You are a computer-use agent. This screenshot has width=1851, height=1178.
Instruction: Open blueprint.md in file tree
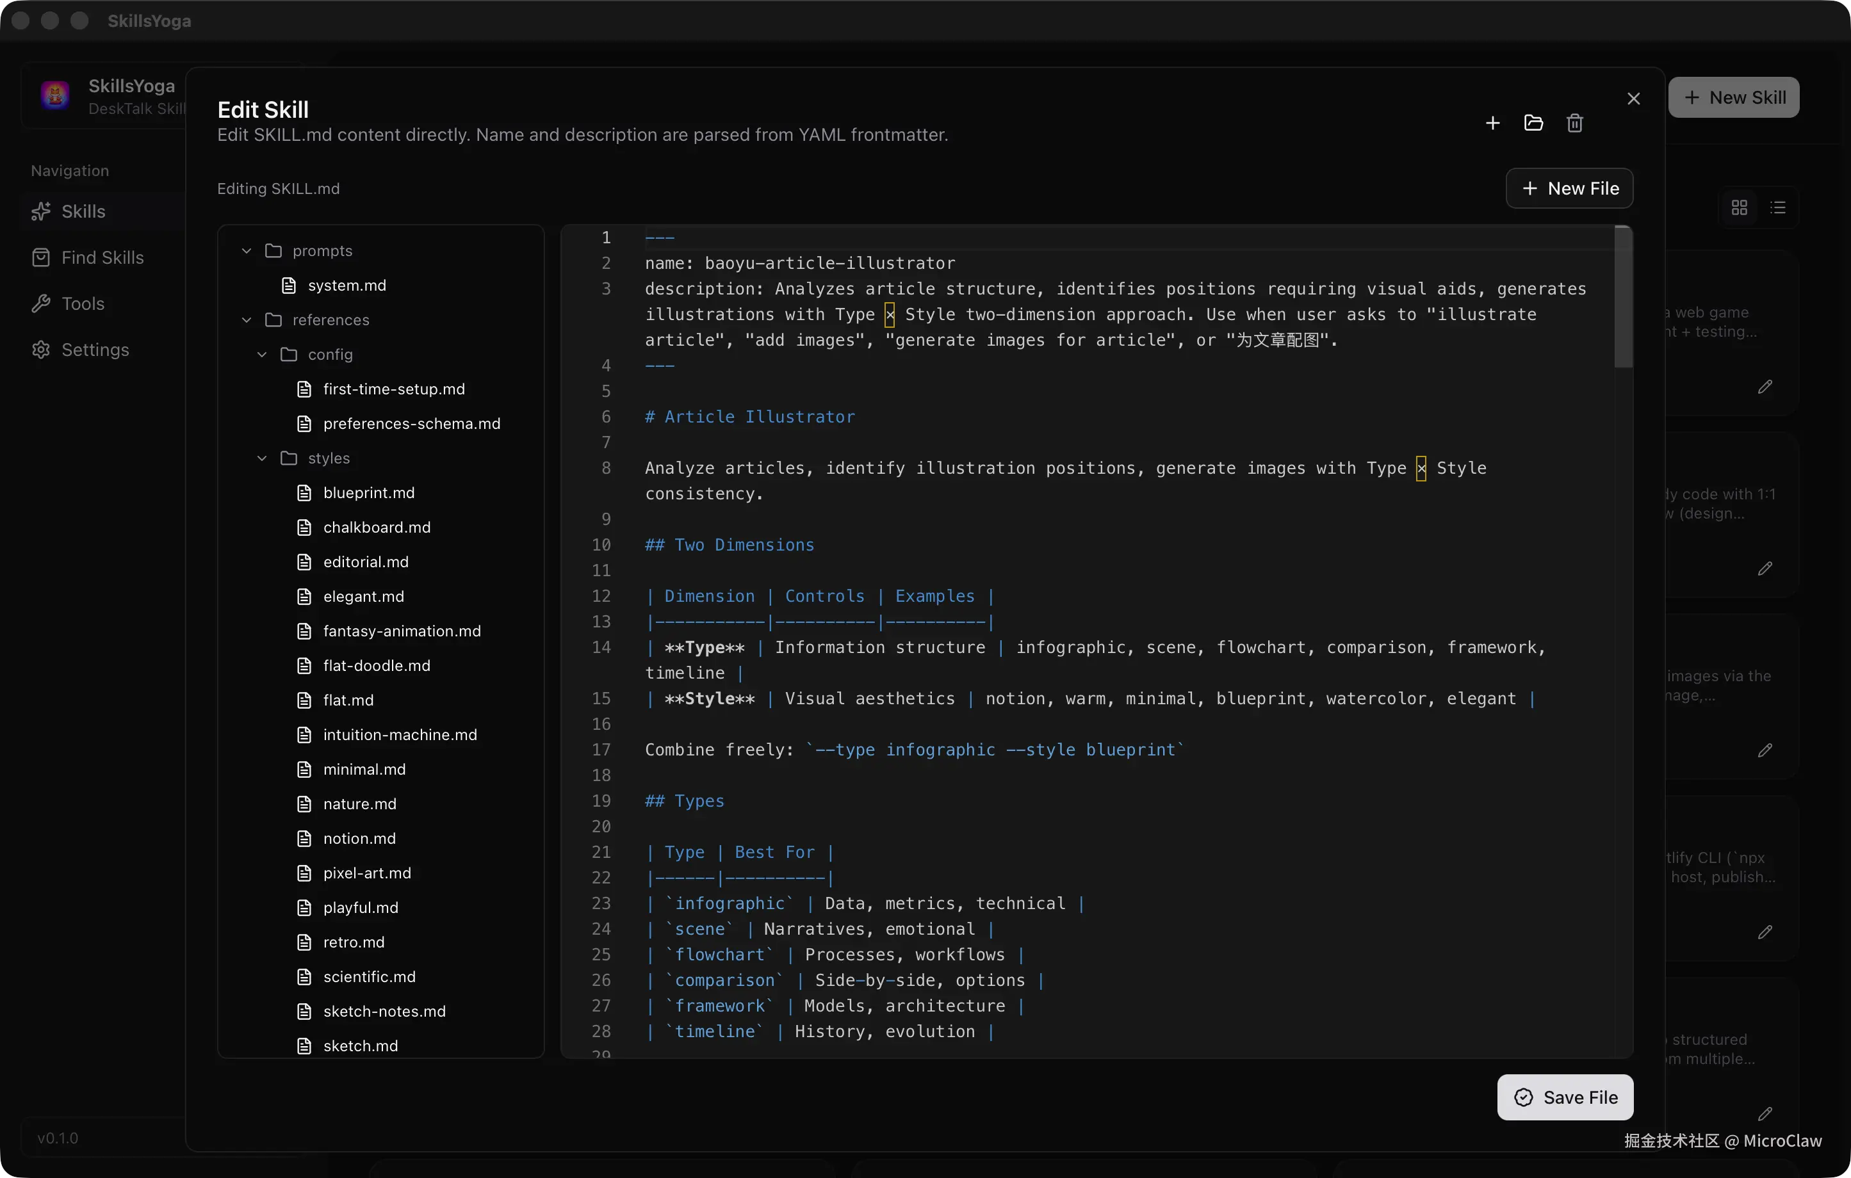coord(368,492)
